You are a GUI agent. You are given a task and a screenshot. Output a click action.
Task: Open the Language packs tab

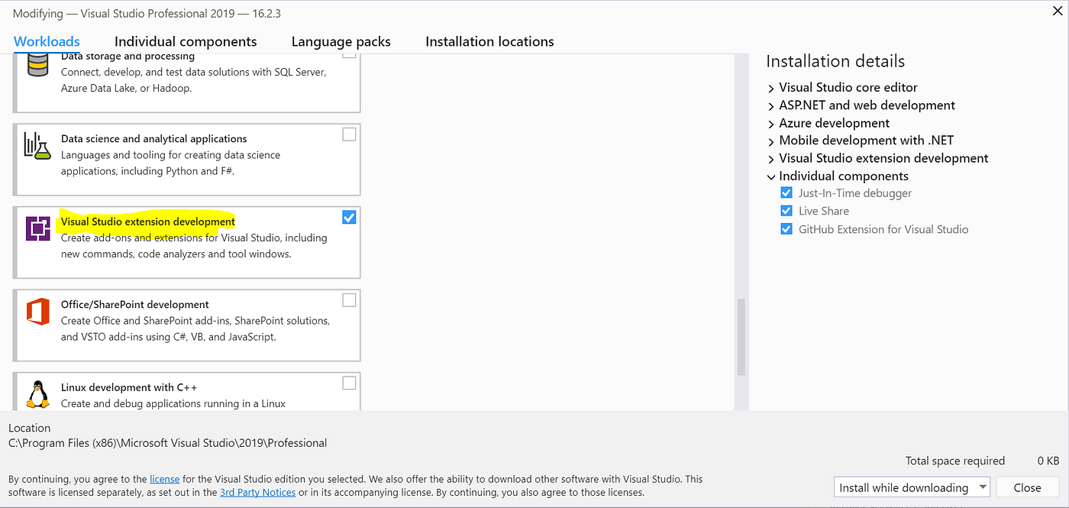[341, 41]
